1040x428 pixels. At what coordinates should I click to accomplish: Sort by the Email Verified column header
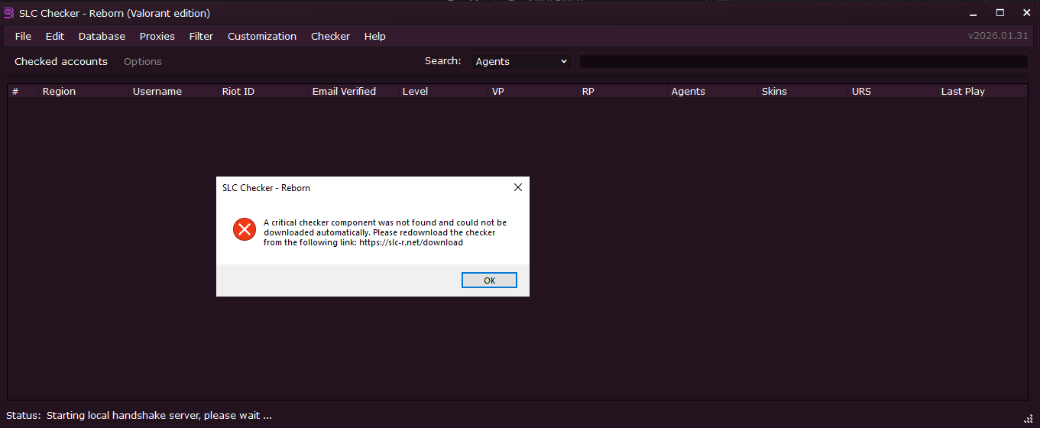tap(353, 91)
